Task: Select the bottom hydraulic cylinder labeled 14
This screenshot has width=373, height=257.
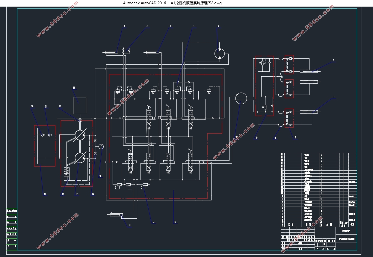Action: (x=115, y=214)
